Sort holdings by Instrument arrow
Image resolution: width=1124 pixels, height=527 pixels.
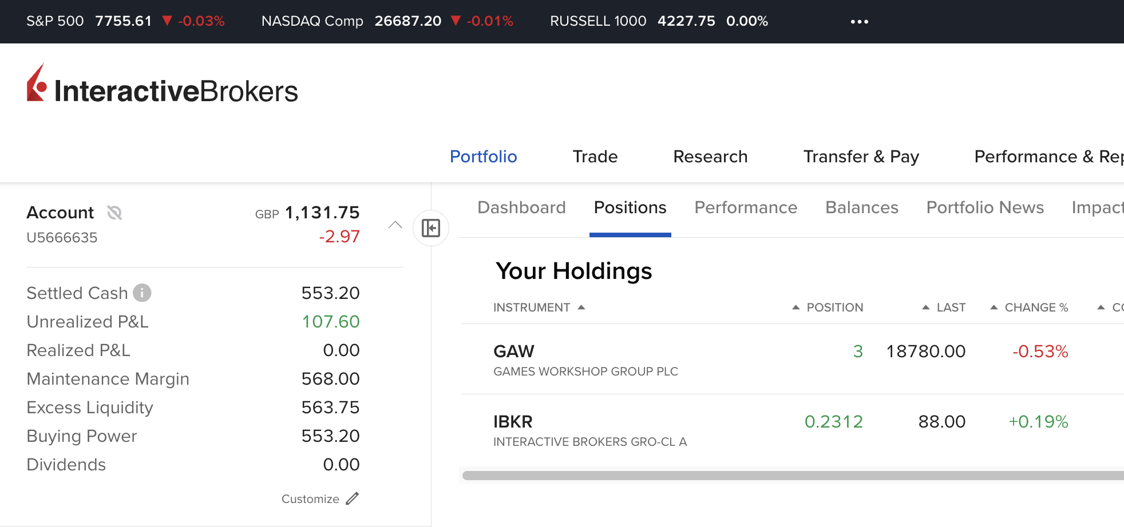click(x=581, y=308)
